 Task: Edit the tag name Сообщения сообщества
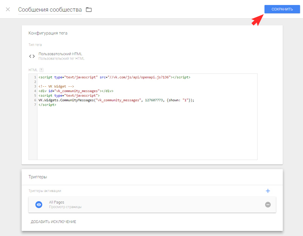pyautogui.click(x=50, y=10)
